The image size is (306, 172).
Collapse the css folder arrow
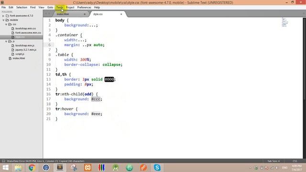pos(6,24)
